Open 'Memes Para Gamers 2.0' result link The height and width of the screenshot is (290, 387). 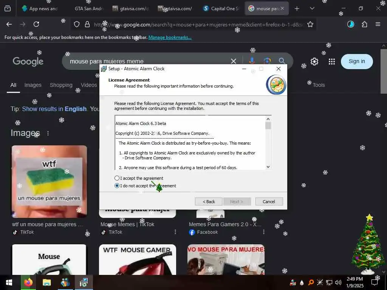click(x=224, y=224)
